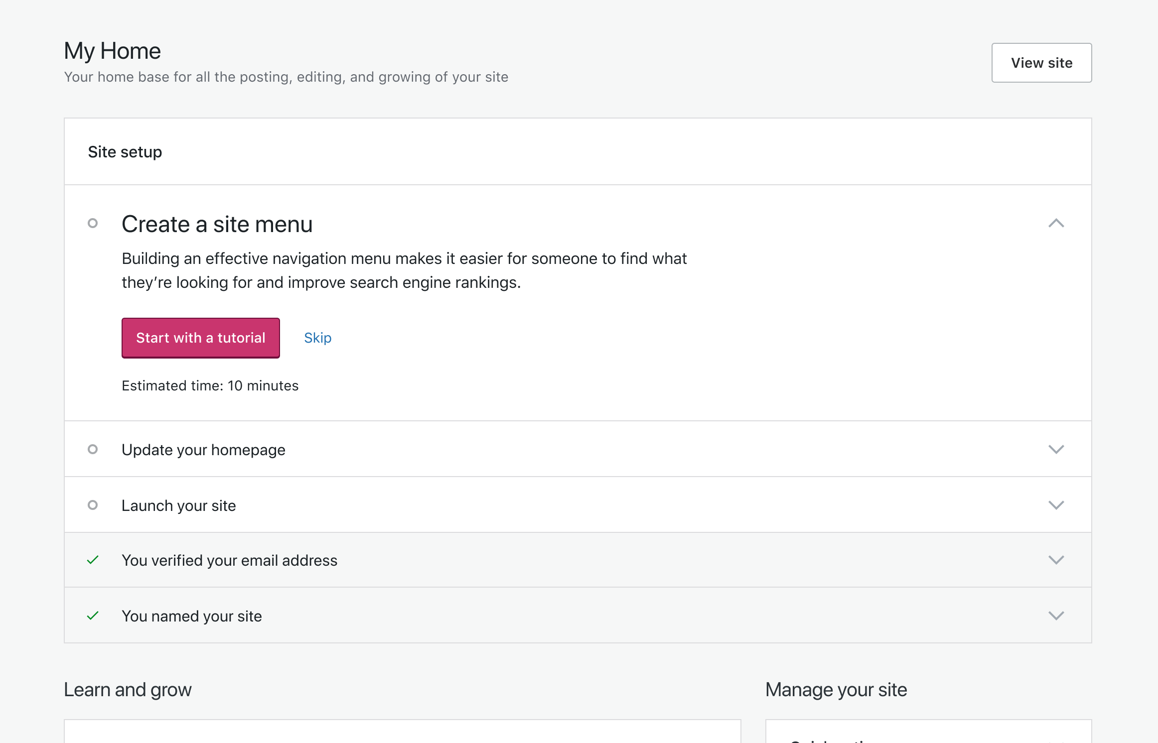Screen dimensions: 1158x743
Task: Click circle icon beside Update your homepage
Action: coord(93,449)
